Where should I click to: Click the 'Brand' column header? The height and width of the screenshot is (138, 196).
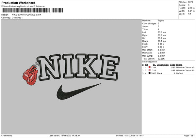[x=179, y=65]
